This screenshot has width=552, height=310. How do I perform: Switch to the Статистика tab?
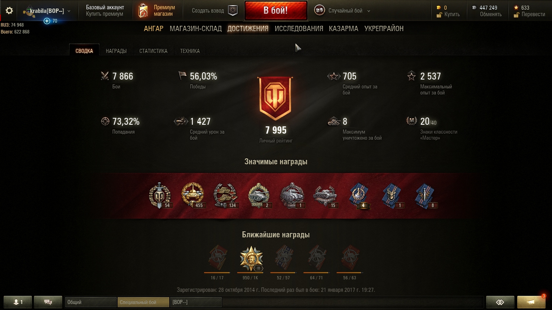point(153,51)
